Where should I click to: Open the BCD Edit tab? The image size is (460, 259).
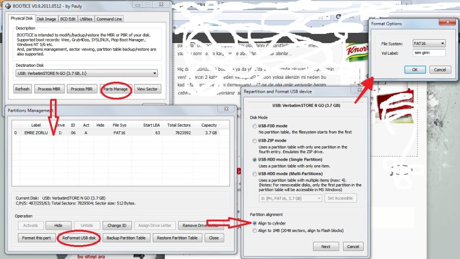[x=68, y=19]
